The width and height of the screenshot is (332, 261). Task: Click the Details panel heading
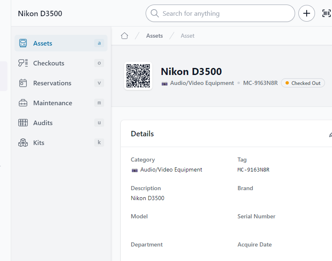[142, 134]
